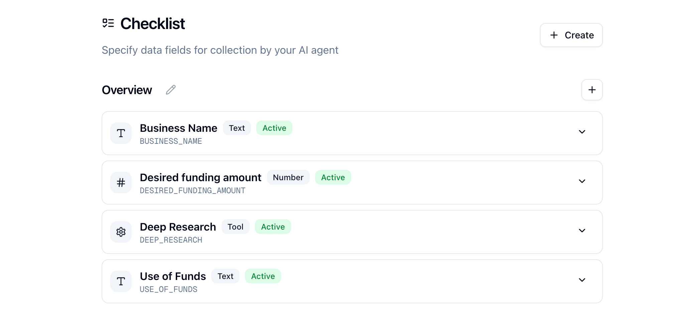Click the pencil icon beside Overview

[171, 90]
